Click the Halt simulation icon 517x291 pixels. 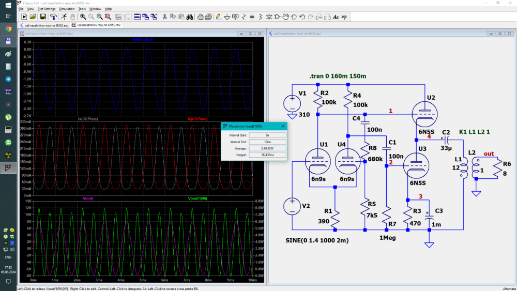(x=72, y=17)
